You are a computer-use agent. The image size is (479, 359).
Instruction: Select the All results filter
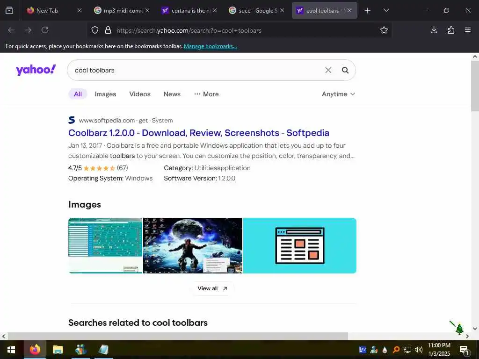78,94
